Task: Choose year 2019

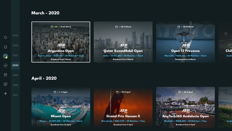Action: tap(16, 75)
